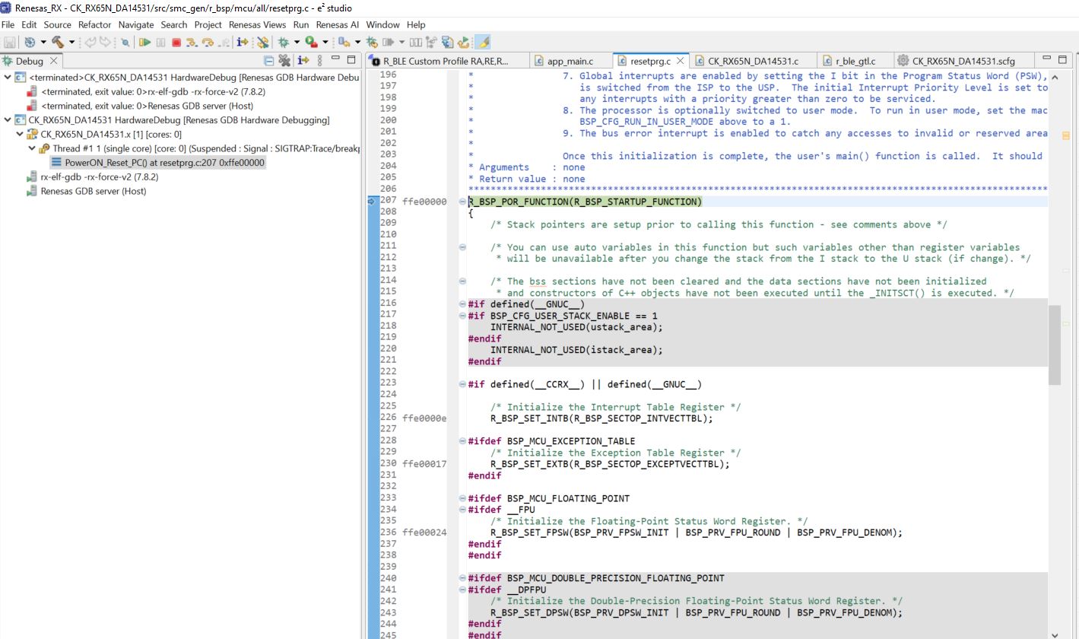
Task: Click the green Resume button
Action: pos(144,43)
